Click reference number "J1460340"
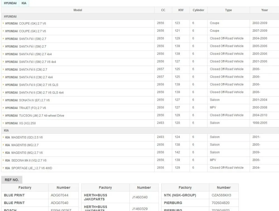Screen dimensions: 279x211 (x=140, y=197)
